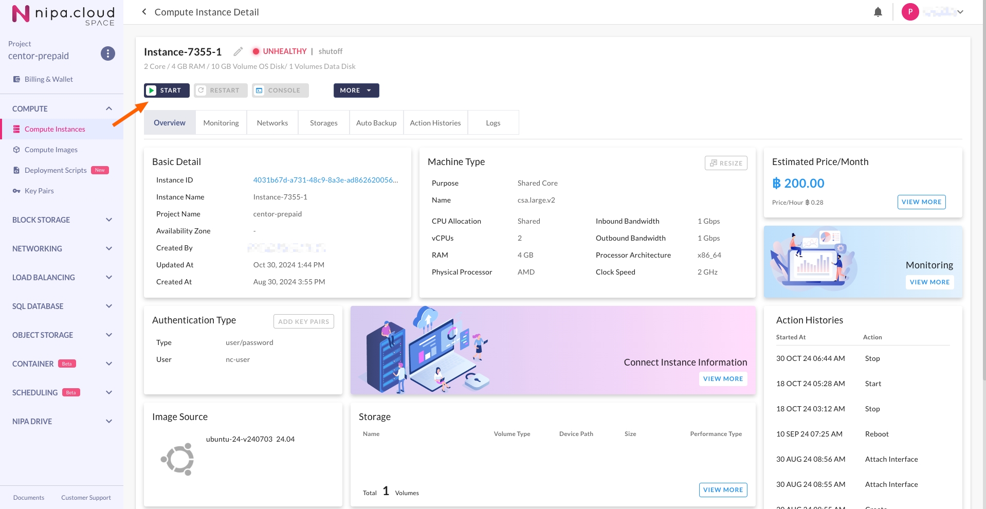
Task: Open Billing & Wallet in sidebar
Action: (x=48, y=79)
